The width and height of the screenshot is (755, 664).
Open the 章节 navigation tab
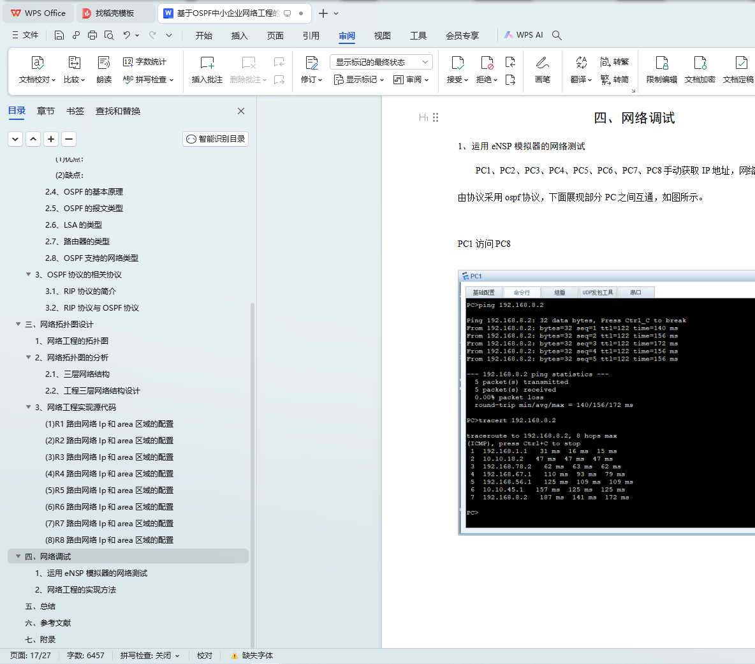point(46,111)
